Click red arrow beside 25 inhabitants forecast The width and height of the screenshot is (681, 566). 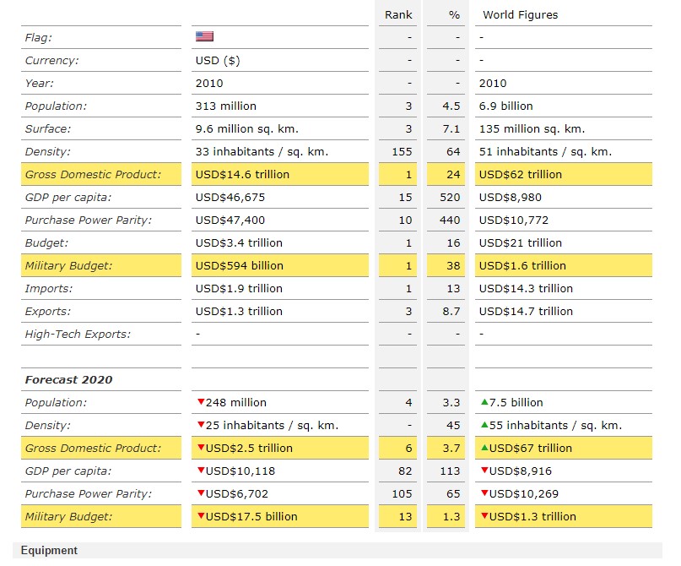pos(200,425)
